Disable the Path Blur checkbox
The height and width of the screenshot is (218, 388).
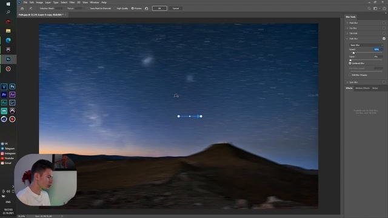point(384,39)
